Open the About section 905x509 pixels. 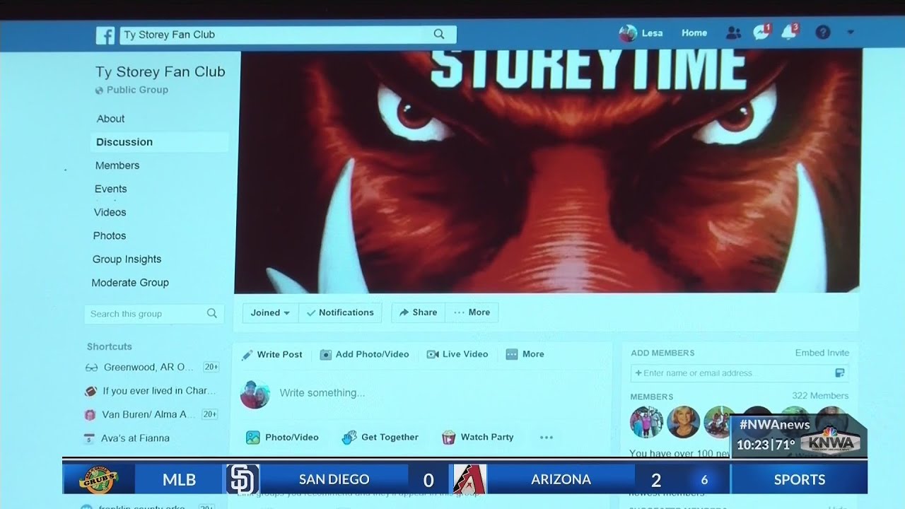coord(110,119)
